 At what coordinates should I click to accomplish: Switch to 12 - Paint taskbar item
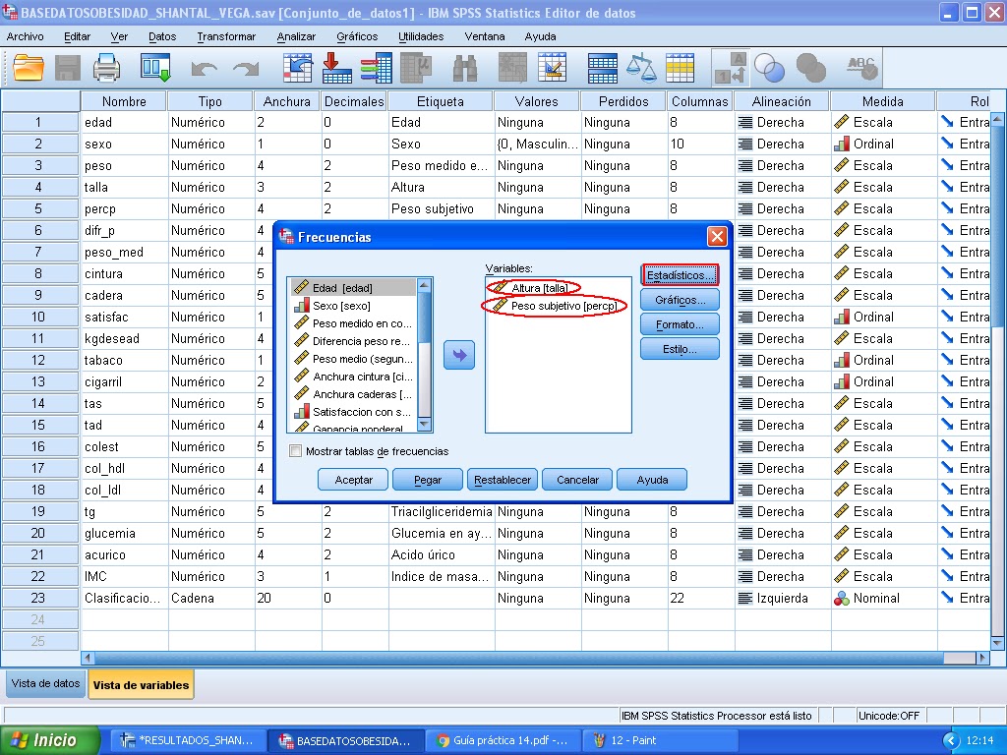coord(658,740)
